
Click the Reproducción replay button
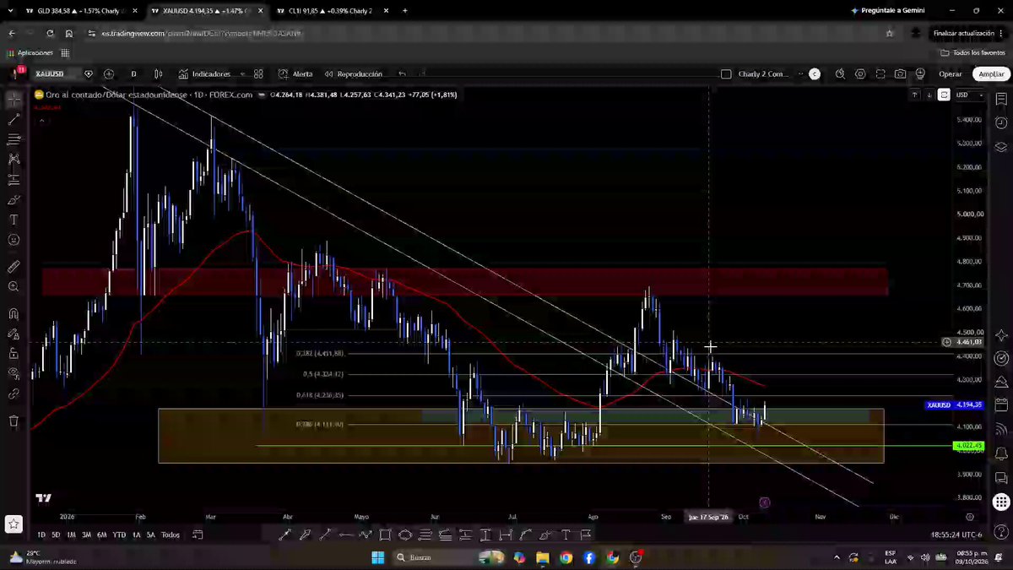[x=355, y=74]
